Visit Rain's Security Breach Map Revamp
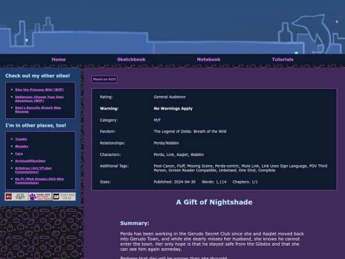 pyautogui.click(x=38, y=109)
